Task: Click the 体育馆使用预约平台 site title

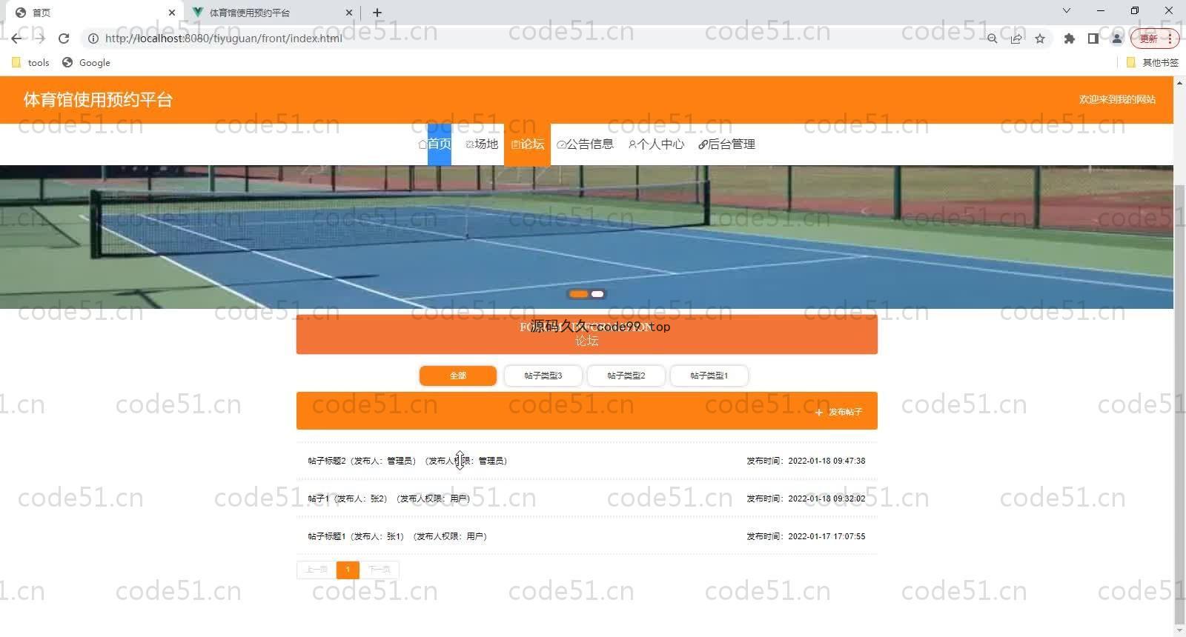Action: point(98,100)
